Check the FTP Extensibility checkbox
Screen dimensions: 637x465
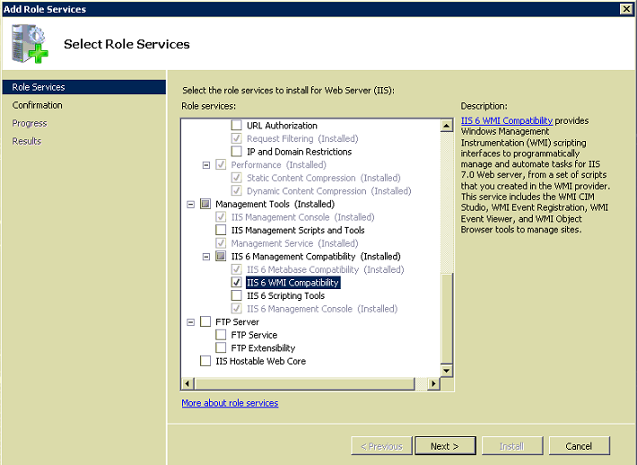click(x=221, y=348)
